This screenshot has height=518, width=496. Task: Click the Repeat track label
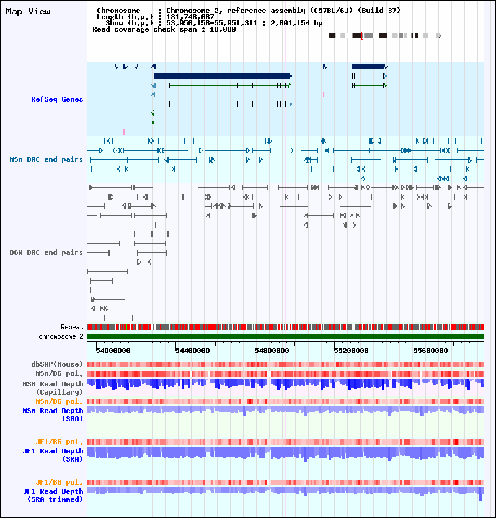(72, 327)
